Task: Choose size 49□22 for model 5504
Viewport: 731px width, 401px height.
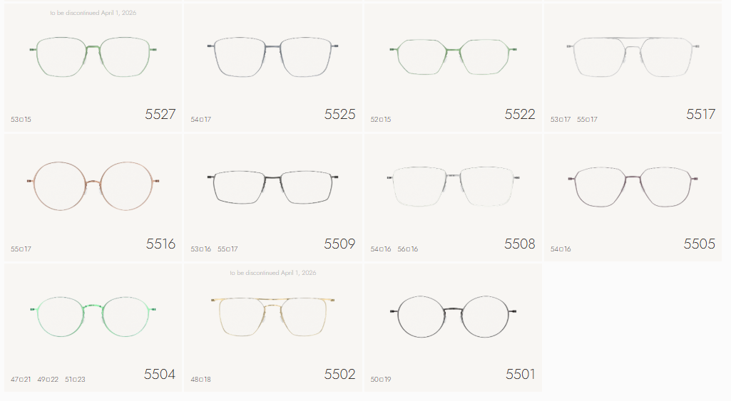Action: [48, 379]
